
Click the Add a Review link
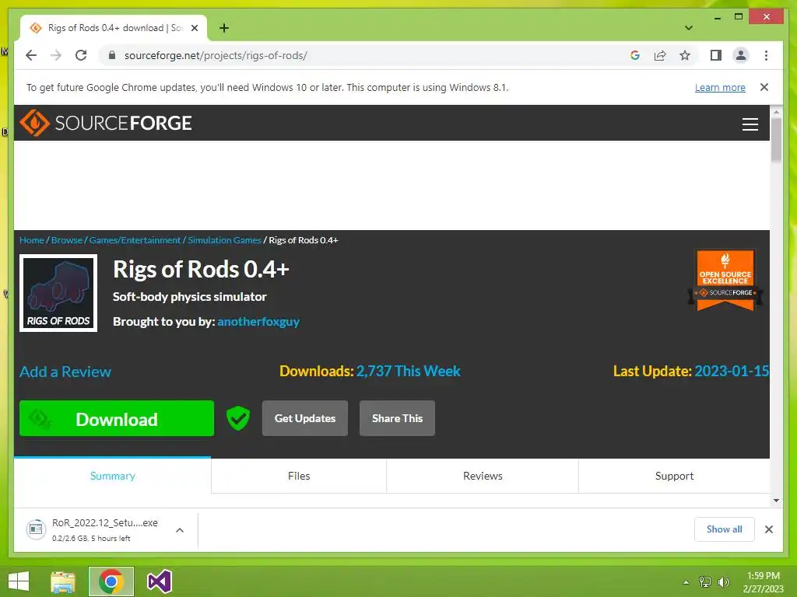tap(65, 372)
